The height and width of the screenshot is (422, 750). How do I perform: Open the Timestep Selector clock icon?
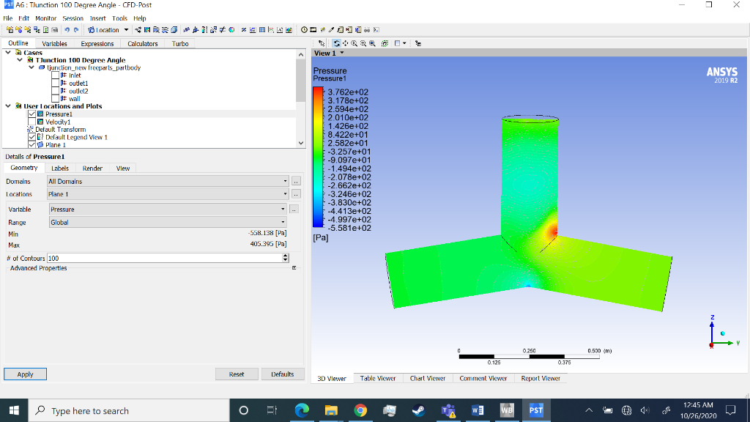[x=304, y=29]
